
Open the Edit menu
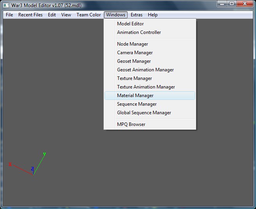(x=52, y=15)
